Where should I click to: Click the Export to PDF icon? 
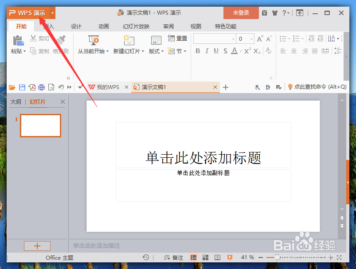32,87
